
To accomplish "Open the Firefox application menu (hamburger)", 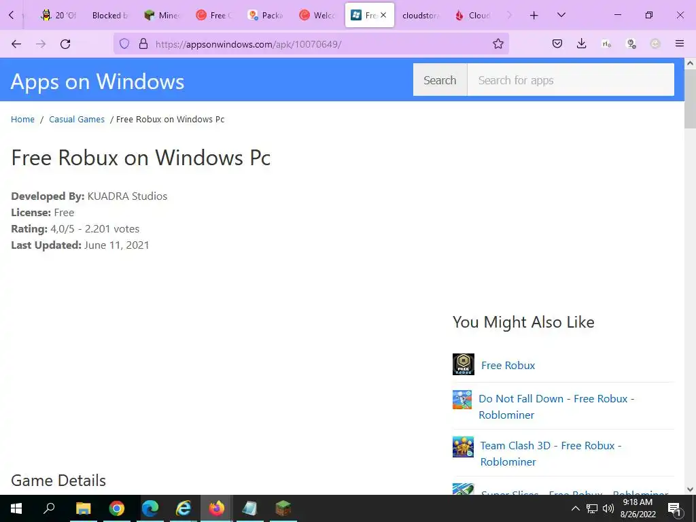I will pos(680,43).
